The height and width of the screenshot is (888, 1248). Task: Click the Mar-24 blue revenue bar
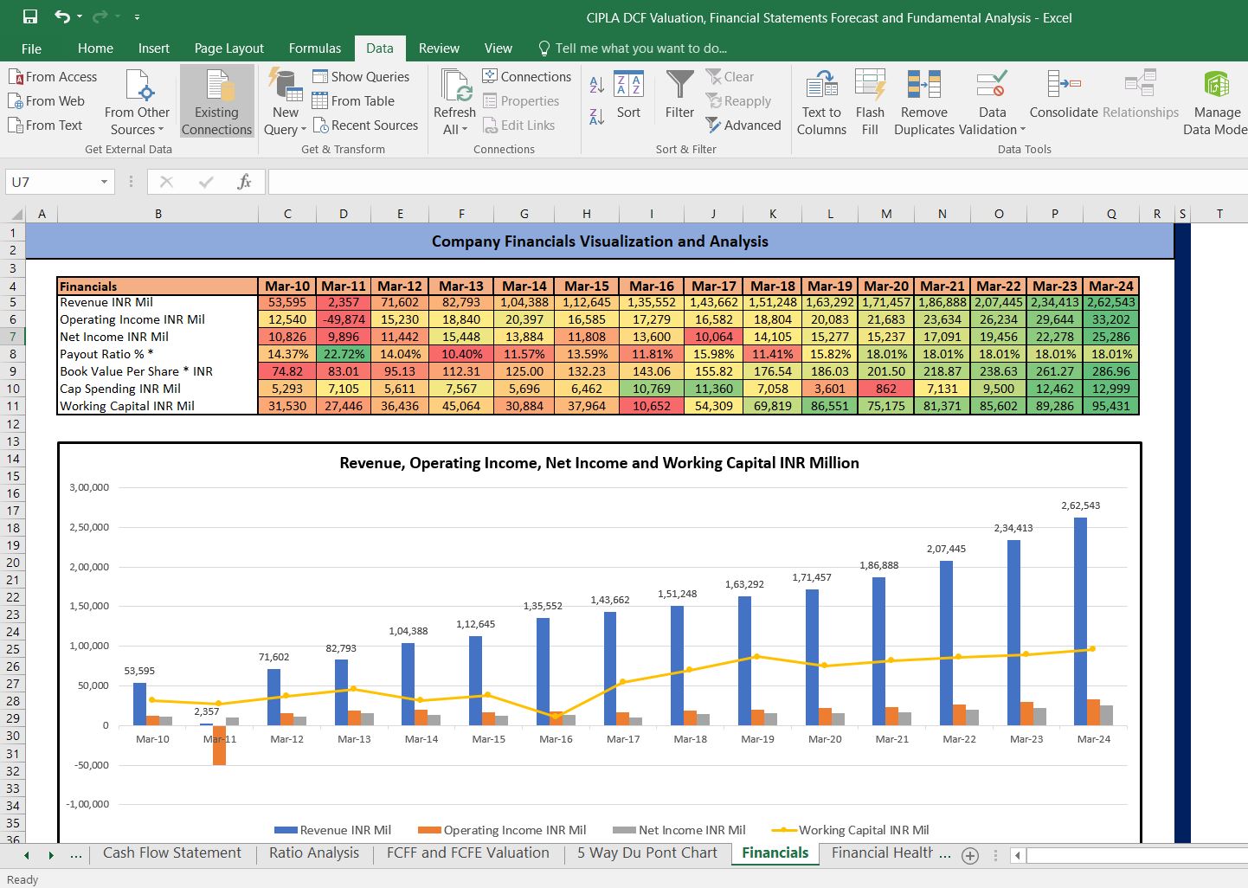point(1080,621)
